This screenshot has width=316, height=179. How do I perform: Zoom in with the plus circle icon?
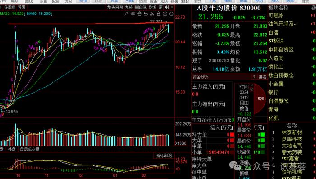pos(165,14)
